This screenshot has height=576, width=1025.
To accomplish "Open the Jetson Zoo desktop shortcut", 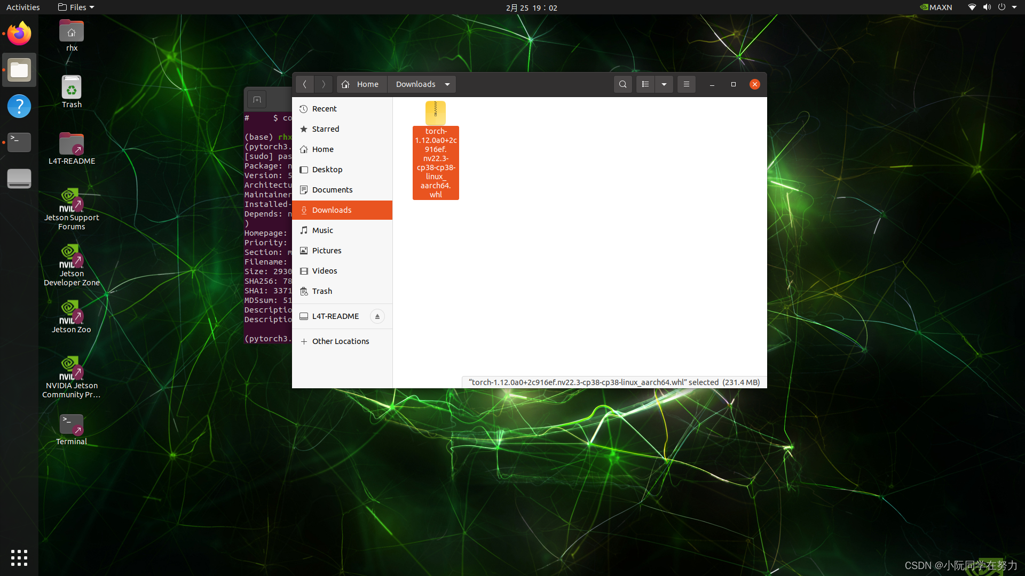I will click(x=72, y=317).
